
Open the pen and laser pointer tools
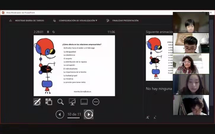37,102
